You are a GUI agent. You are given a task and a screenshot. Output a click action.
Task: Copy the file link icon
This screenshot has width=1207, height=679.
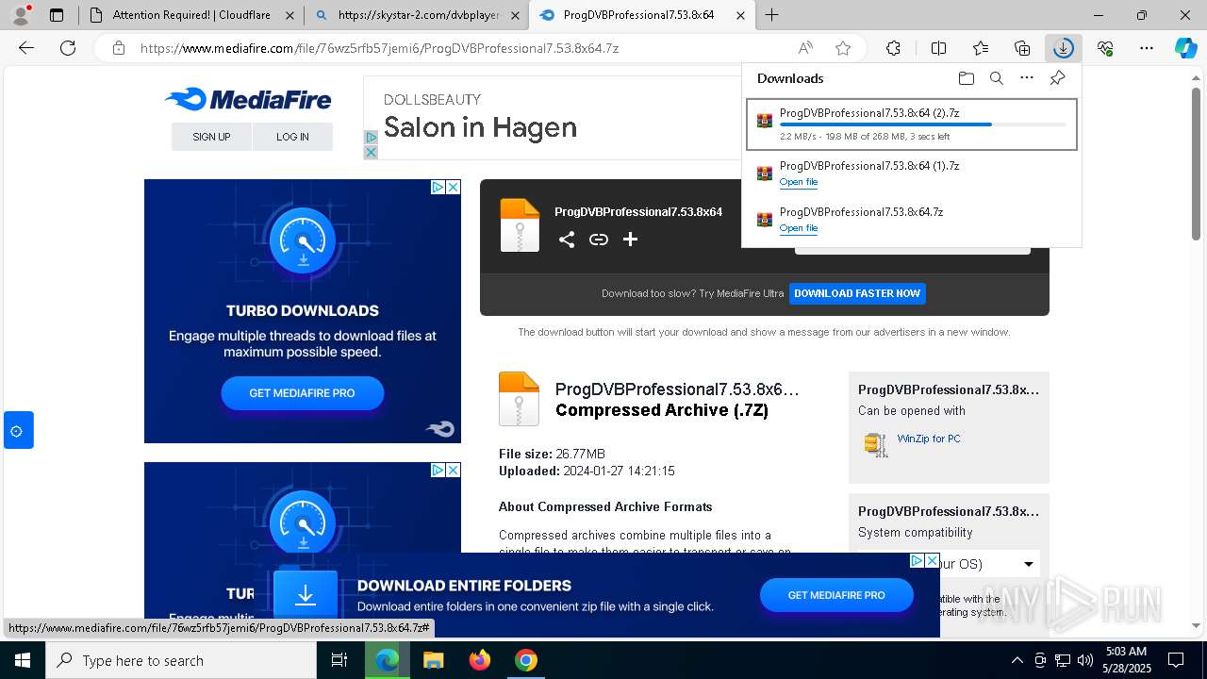599,240
